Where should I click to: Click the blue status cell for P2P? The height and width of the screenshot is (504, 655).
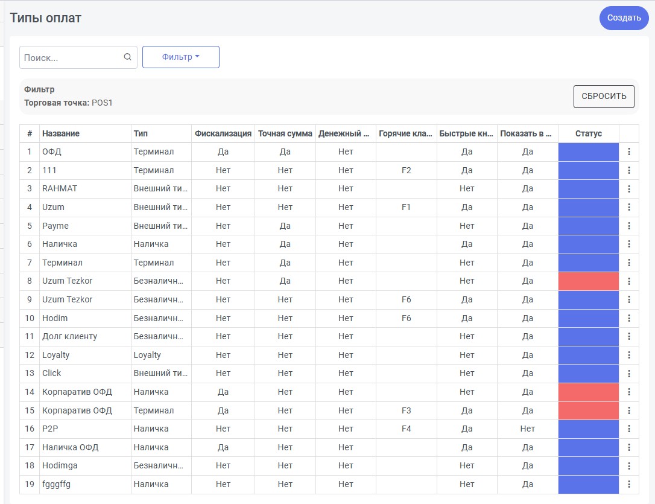click(588, 429)
